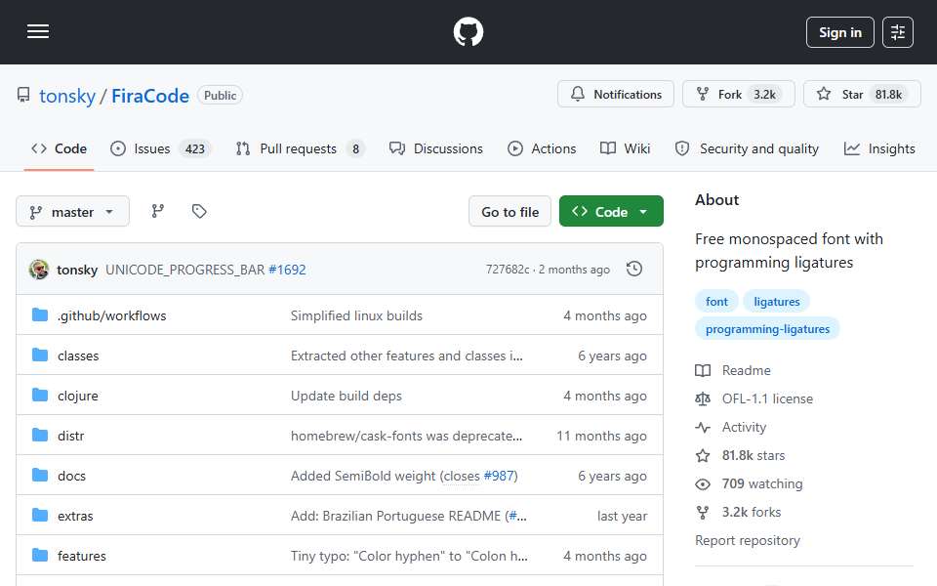Click the book icon beside Readme
This screenshot has width=937, height=586.
(x=703, y=371)
